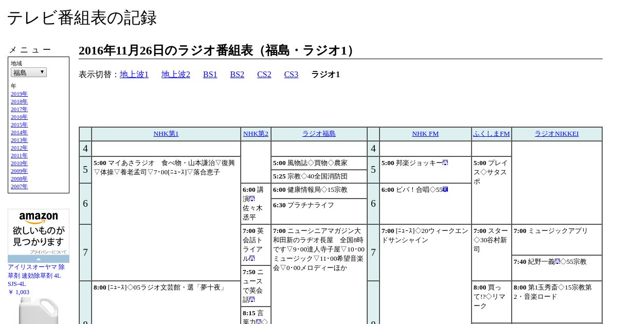Screen dimensions: 617x324
Task: Switch display to CS2
Action: (264, 75)
